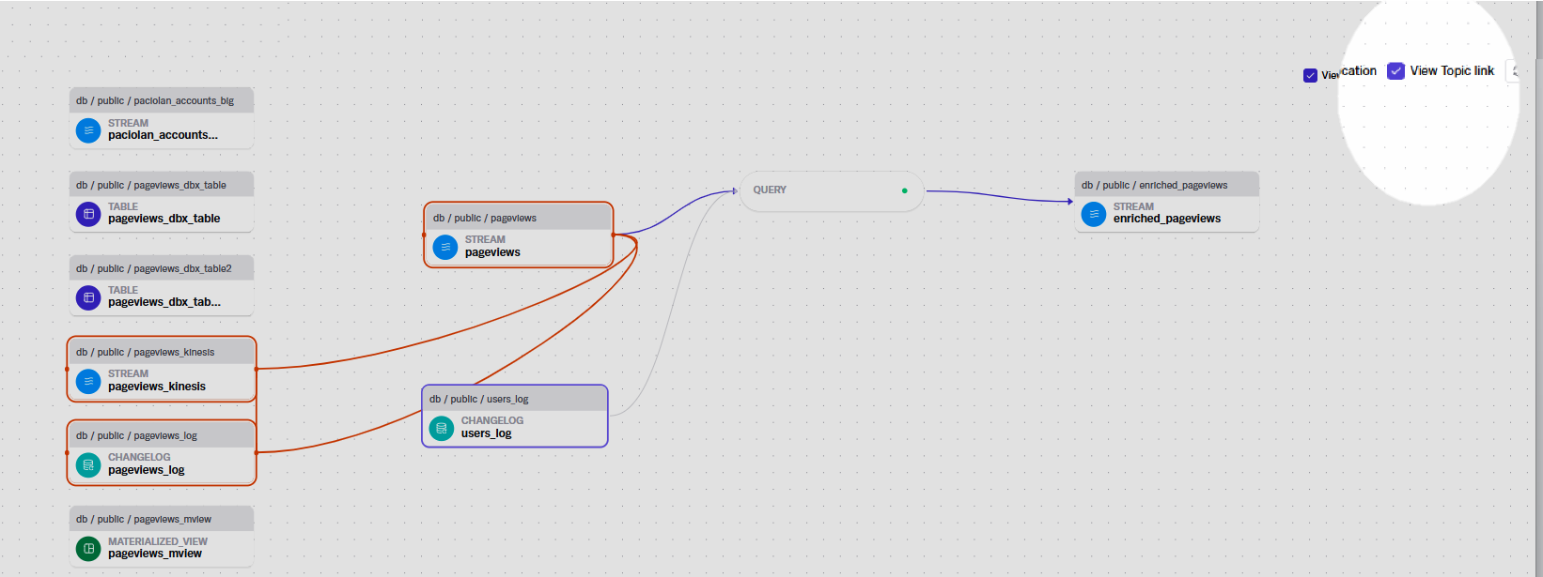Click the pageviews_kinesis stream icon
Screen dimensions: 1543x577
(88, 381)
